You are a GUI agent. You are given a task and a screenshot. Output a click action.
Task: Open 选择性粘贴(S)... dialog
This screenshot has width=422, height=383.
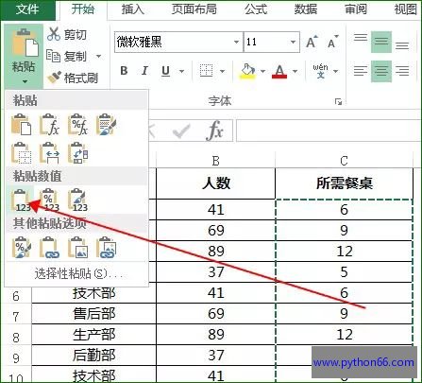pos(78,273)
